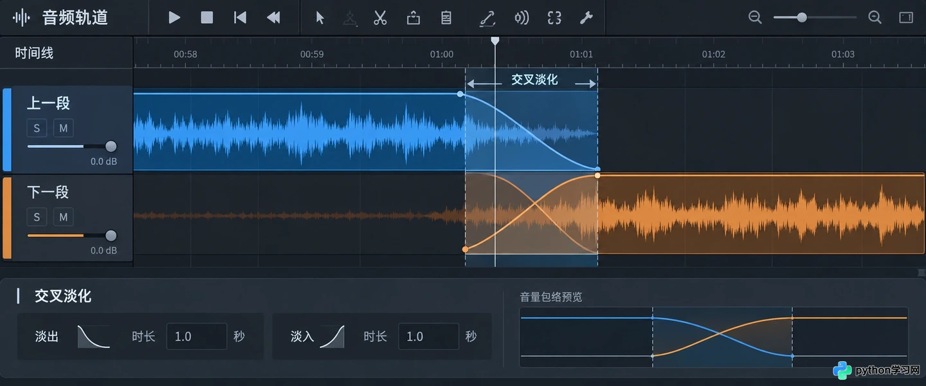Viewport: 926px width, 386px height.
Task: Click the 淡入 duration input field
Action: 428,336
